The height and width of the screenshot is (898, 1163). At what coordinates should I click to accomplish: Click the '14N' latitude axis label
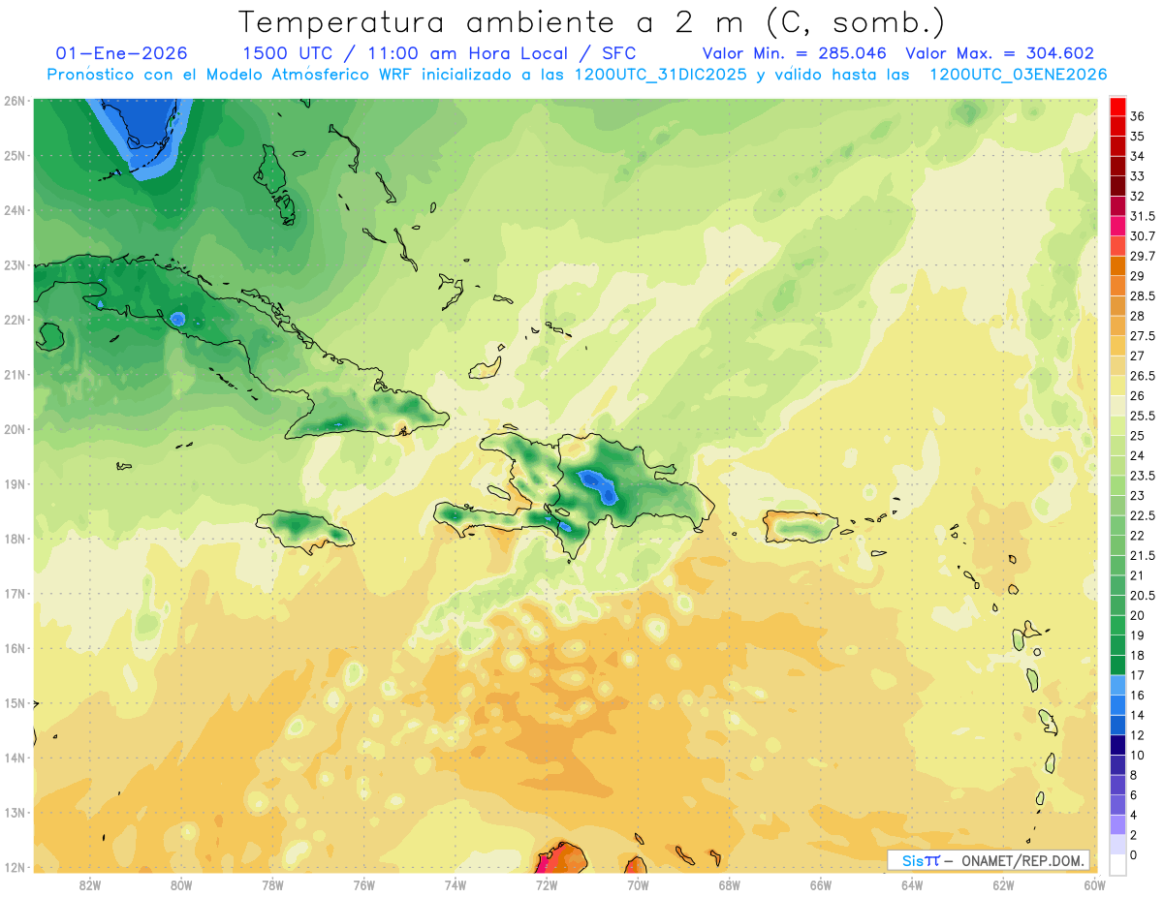[x=15, y=758]
